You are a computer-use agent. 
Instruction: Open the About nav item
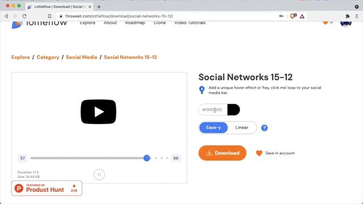(110, 23)
